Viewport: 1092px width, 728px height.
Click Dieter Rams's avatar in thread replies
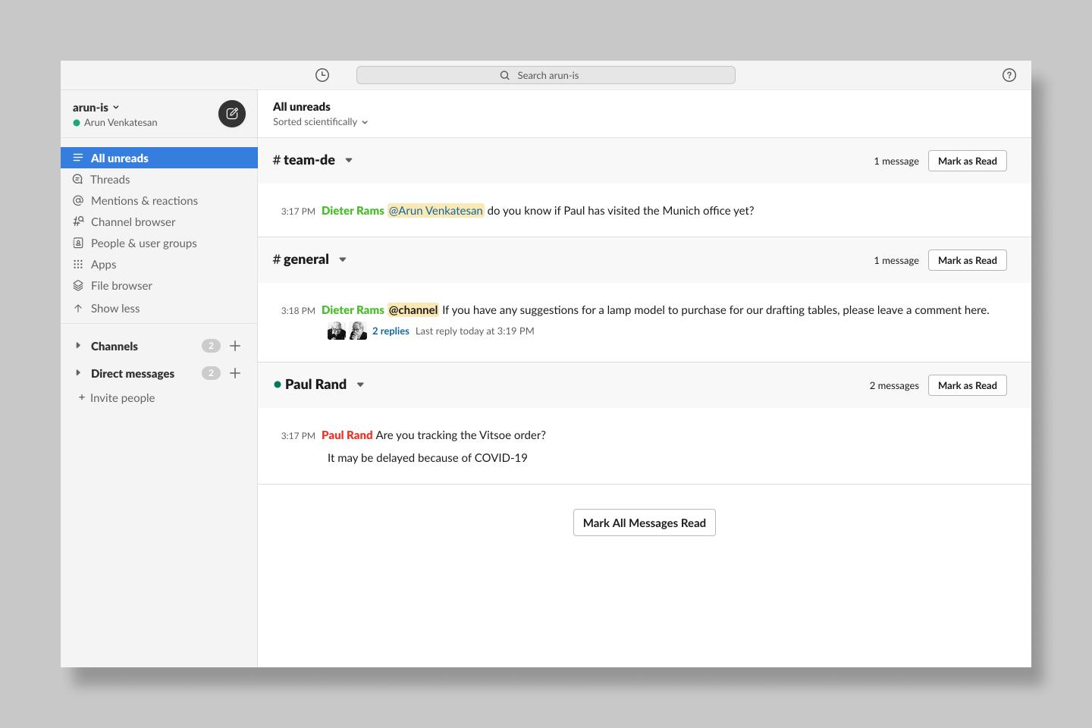[336, 331]
